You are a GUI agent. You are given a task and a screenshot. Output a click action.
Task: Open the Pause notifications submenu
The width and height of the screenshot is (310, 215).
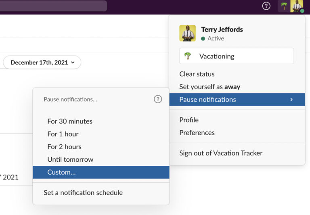click(x=237, y=100)
